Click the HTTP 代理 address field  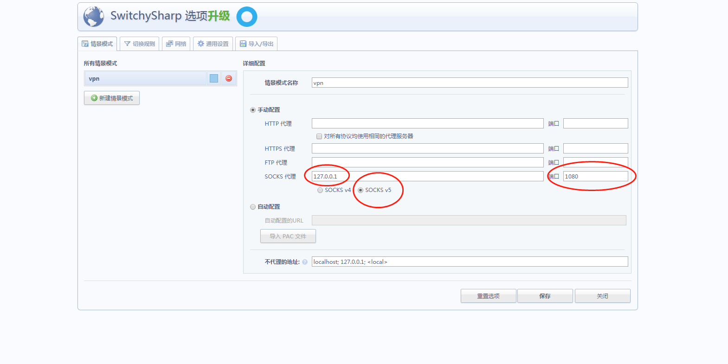(x=427, y=123)
